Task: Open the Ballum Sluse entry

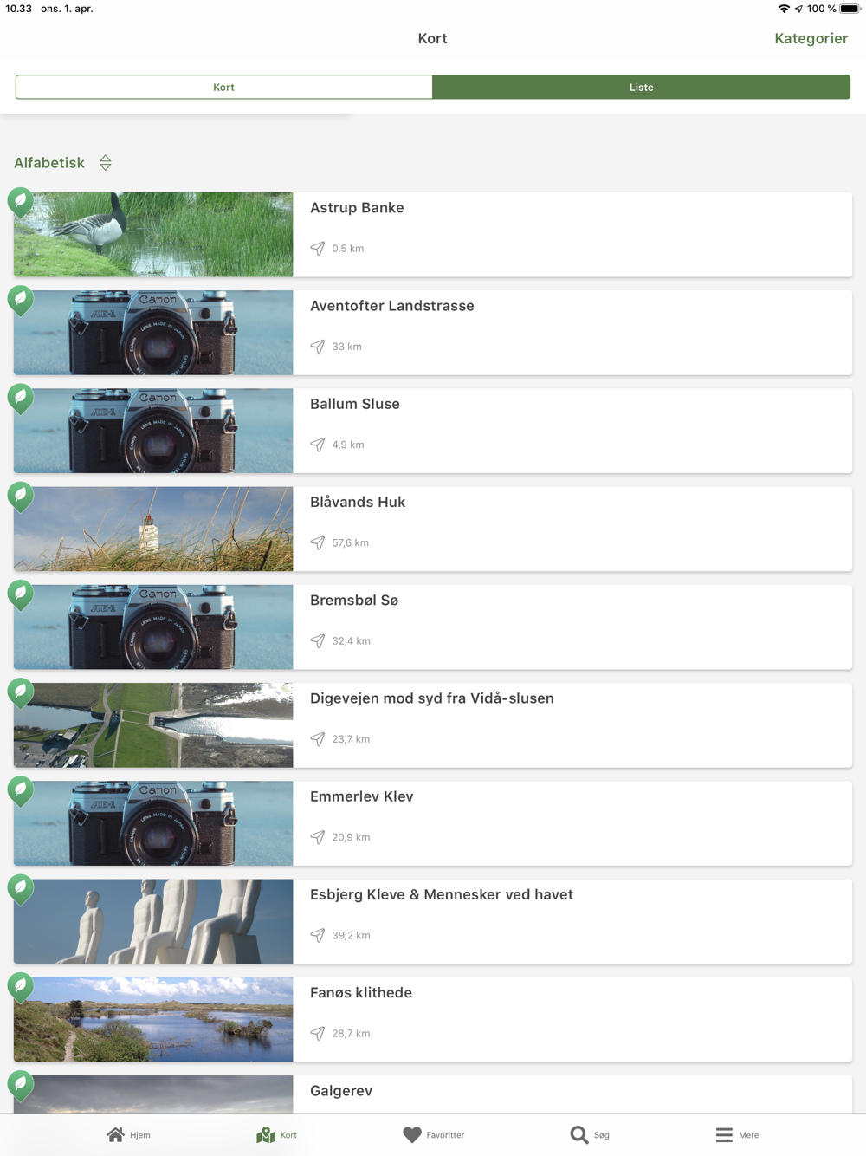Action: (x=433, y=431)
